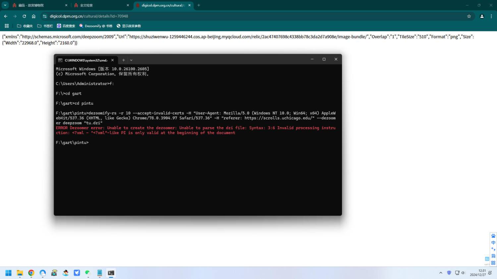Switch to the 全文检索 tab
The height and width of the screenshot is (279, 497).
point(99,5)
